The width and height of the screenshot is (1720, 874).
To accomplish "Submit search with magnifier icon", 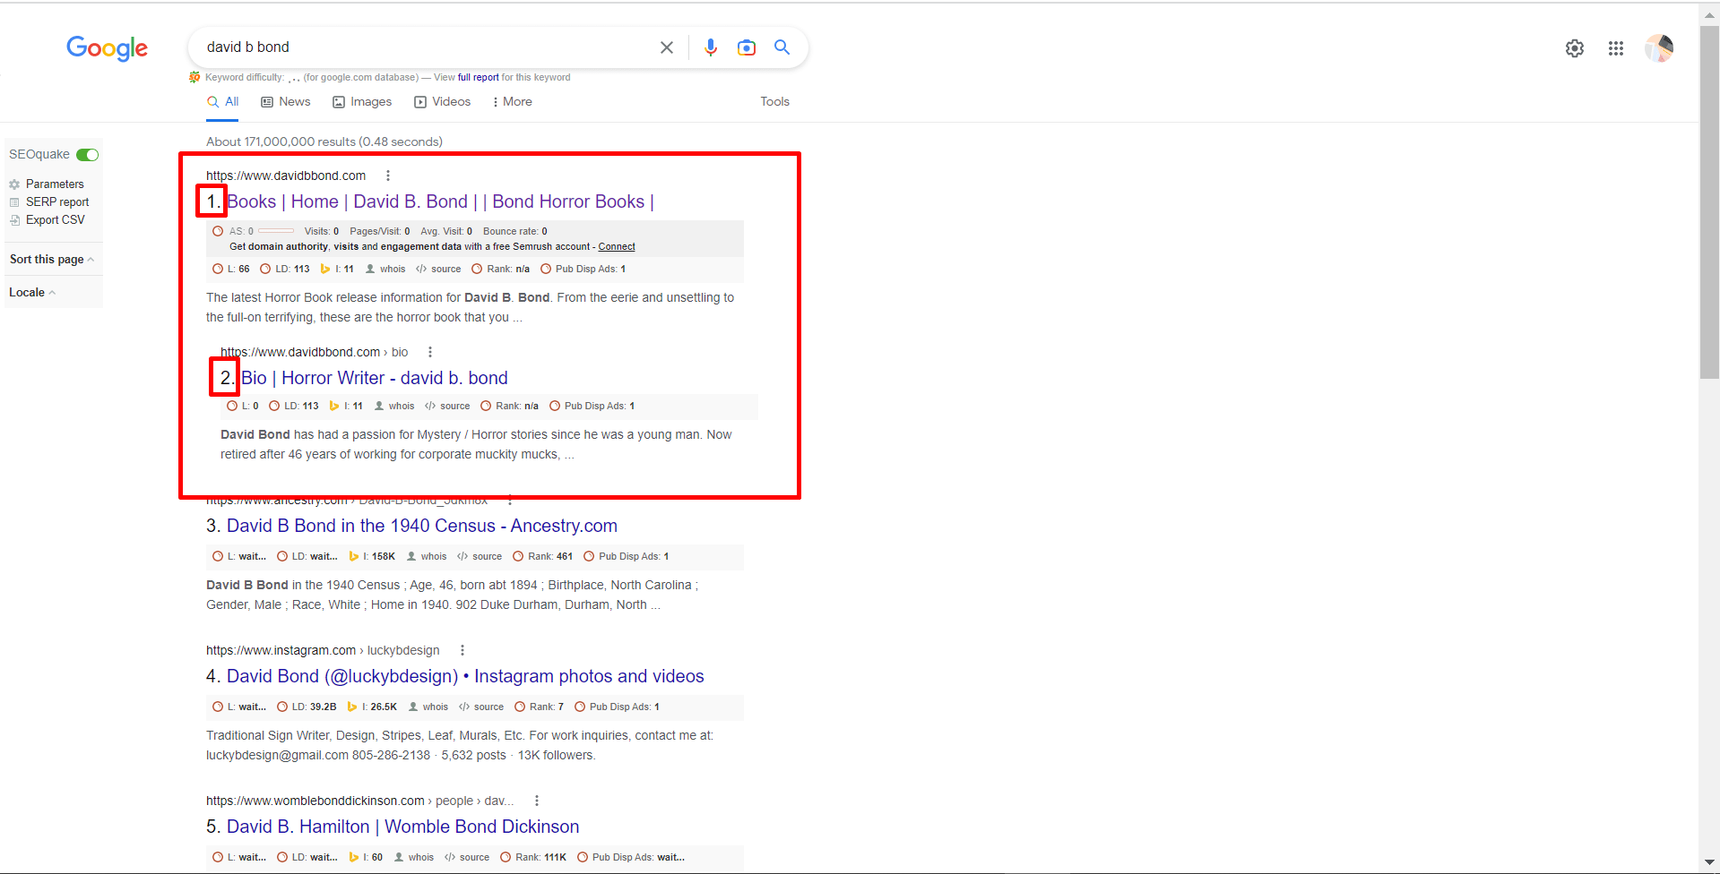I will pos(782,47).
